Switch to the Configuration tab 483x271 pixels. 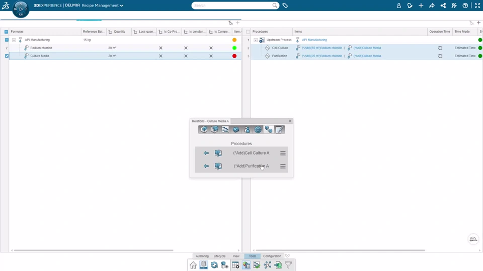click(x=272, y=256)
